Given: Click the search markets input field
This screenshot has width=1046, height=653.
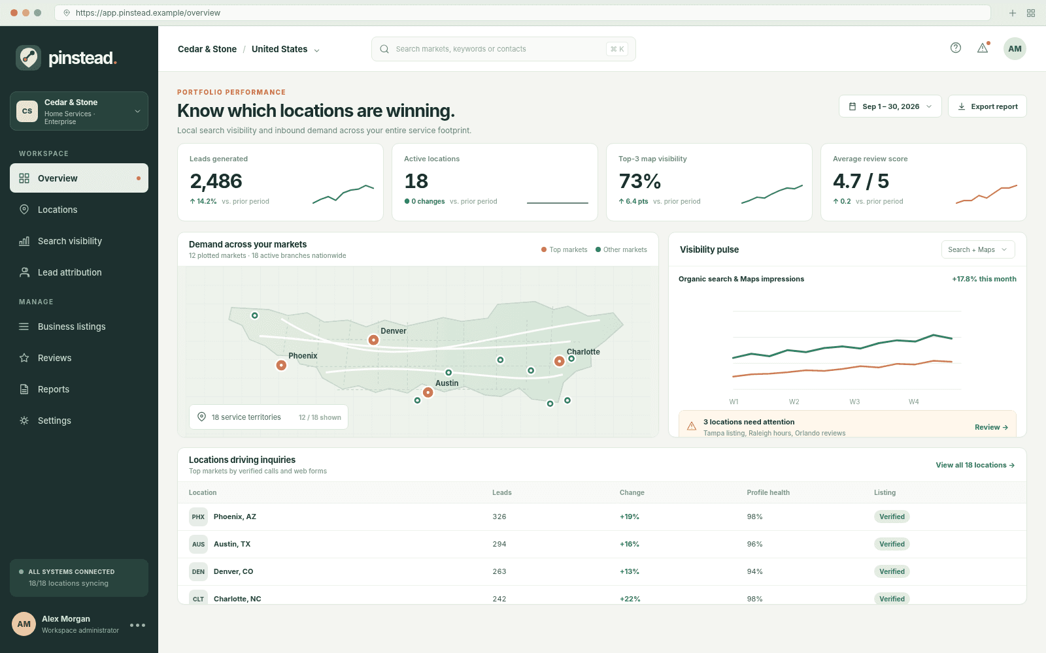Looking at the screenshot, I should click(x=503, y=49).
